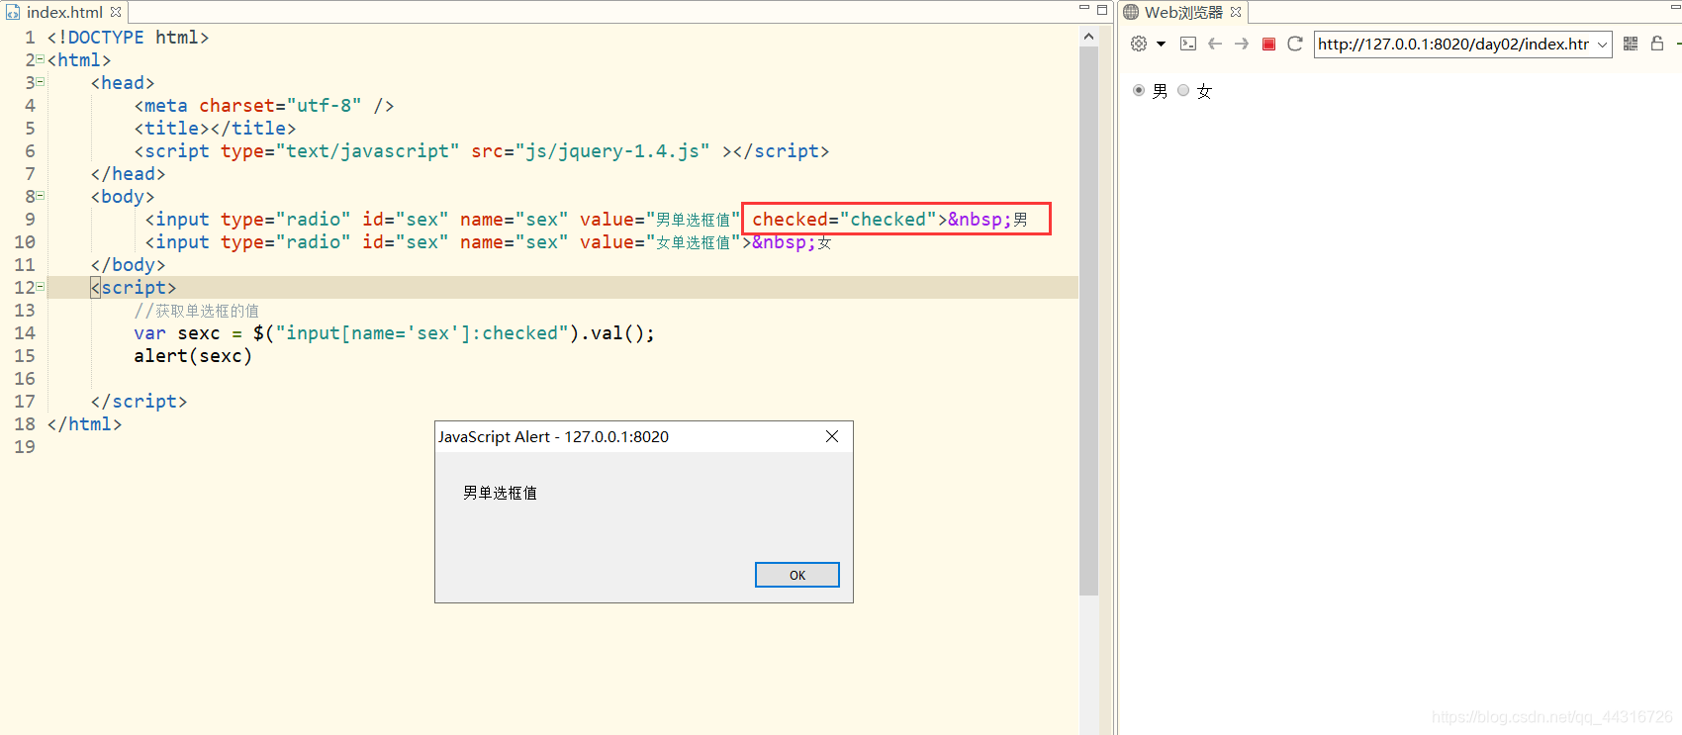Collapse the html tag fold on line 2

pyautogui.click(x=40, y=59)
